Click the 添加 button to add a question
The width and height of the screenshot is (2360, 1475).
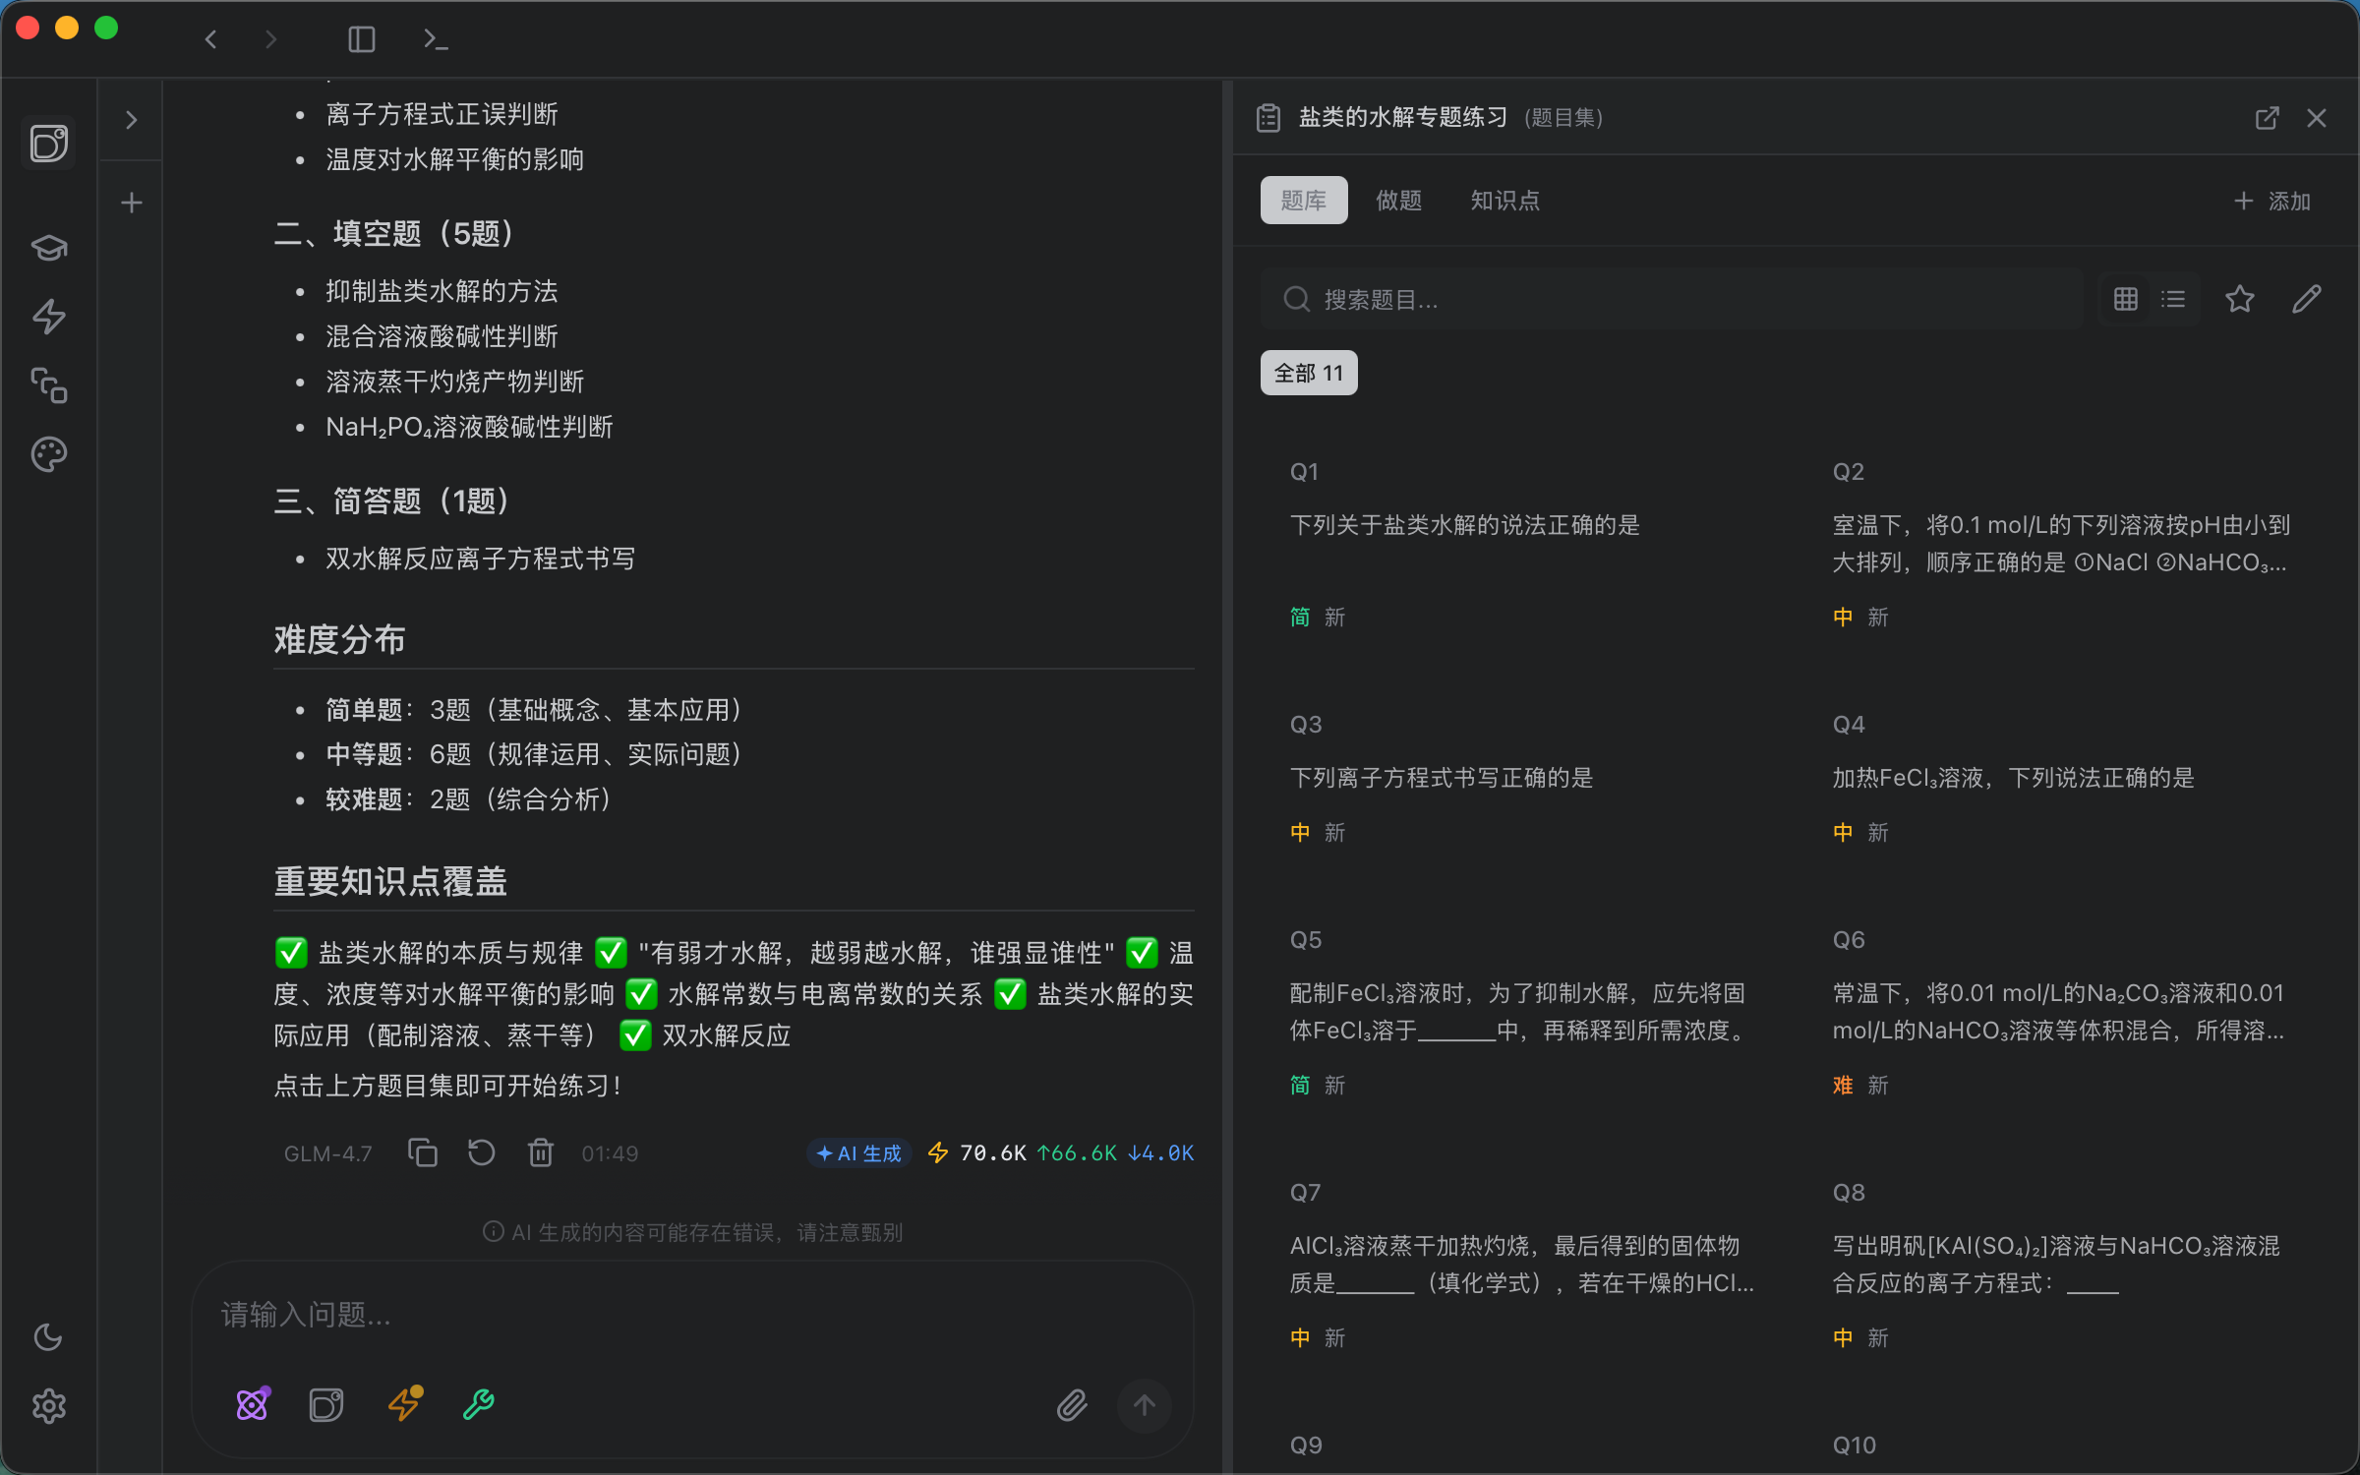(x=2271, y=200)
